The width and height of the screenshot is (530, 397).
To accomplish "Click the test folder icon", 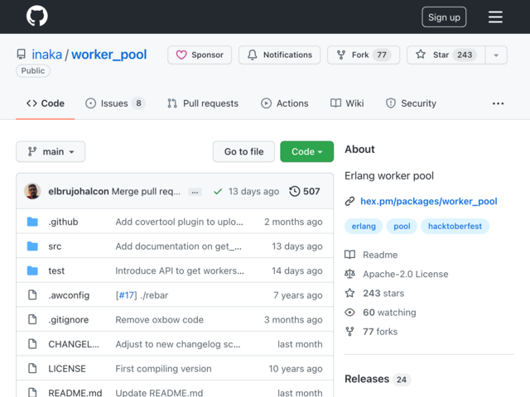I will point(32,270).
